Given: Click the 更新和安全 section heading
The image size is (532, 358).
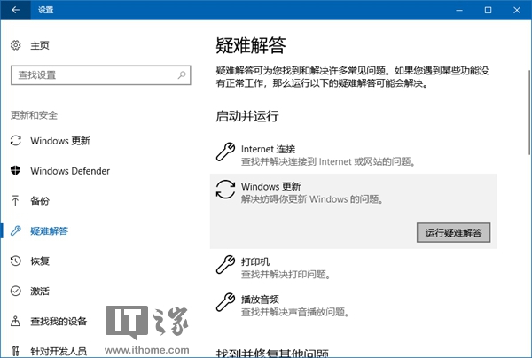Looking at the screenshot, I should [34, 115].
